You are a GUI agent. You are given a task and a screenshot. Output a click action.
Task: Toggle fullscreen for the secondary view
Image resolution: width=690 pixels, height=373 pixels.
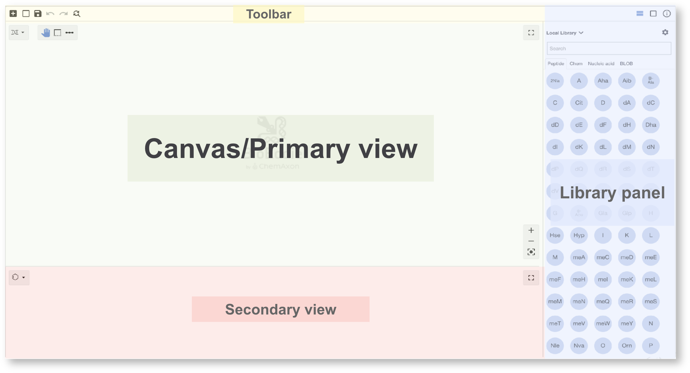pyautogui.click(x=531, y=278)
